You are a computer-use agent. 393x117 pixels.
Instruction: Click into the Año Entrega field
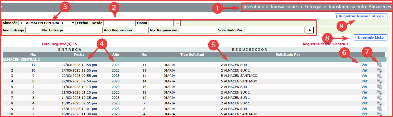[33, 30]
